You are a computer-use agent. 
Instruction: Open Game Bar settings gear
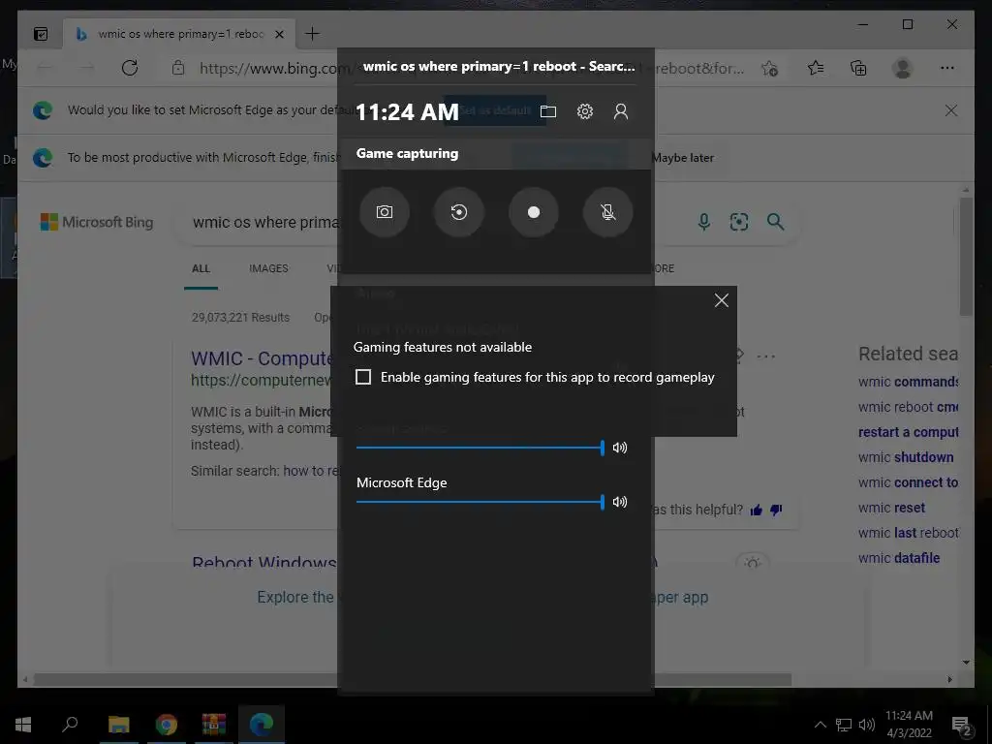[584, 112]
